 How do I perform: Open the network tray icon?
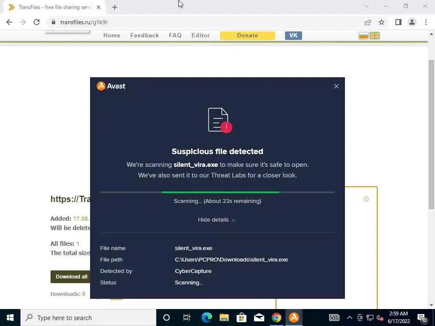click(370, 318)
